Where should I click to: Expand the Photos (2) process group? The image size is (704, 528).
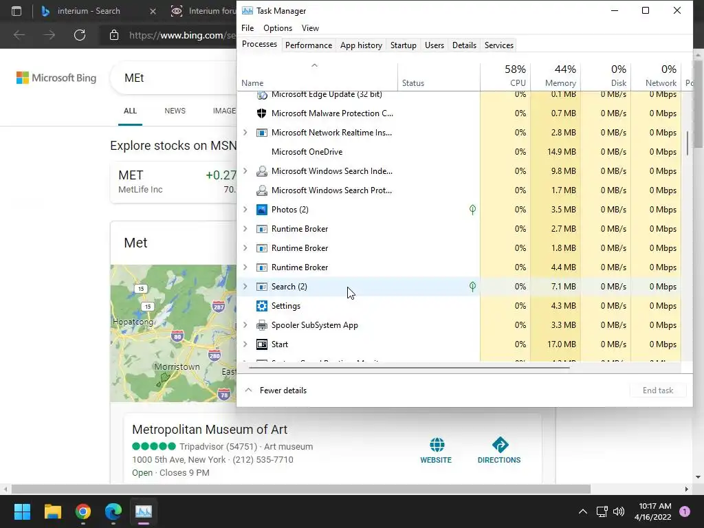click(245, 210)
